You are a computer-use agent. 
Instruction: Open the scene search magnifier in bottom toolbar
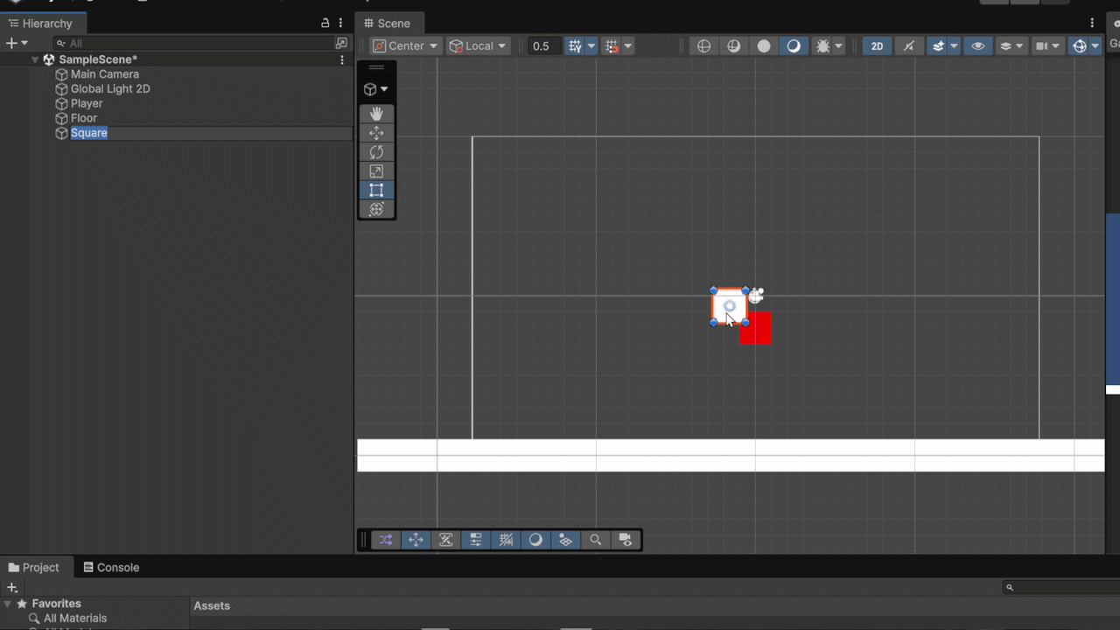[595, 540]
